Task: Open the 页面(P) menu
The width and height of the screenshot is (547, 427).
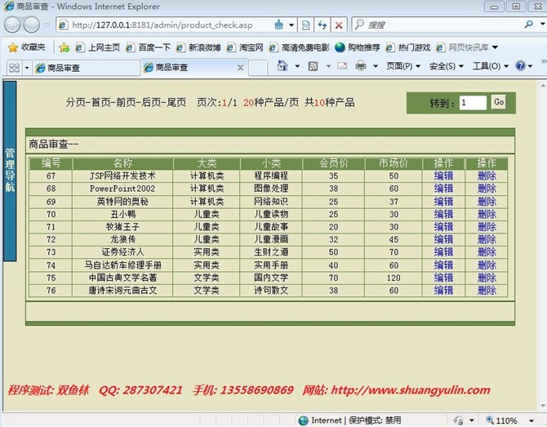Action: 403,66
